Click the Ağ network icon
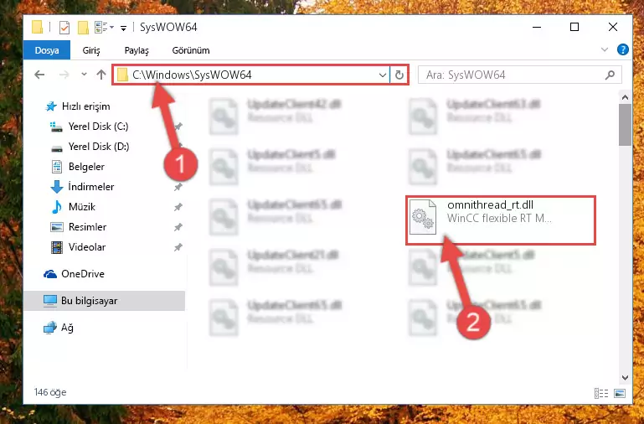Viewport: 644px width, 424px height. (50, 328)
